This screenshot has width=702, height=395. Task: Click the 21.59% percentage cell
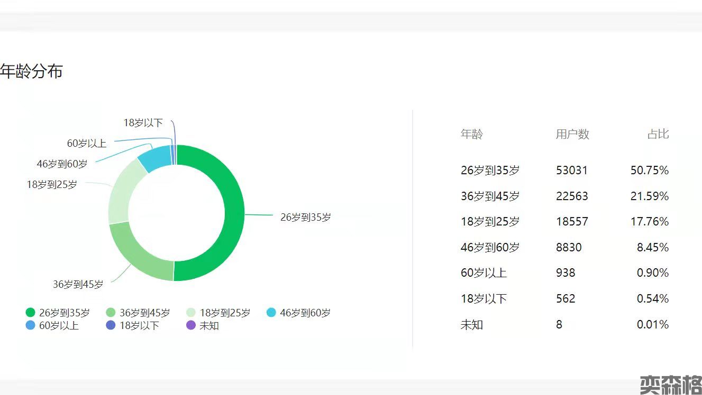649,196
